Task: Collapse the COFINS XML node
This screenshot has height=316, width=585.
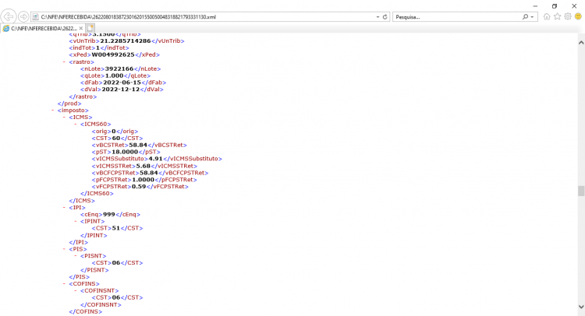Action: 64,283
